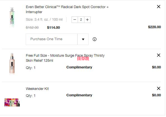Click Complimentary label for Weekender Kit
The width and height of the screenshot is (166, 117).
[79, 95]
